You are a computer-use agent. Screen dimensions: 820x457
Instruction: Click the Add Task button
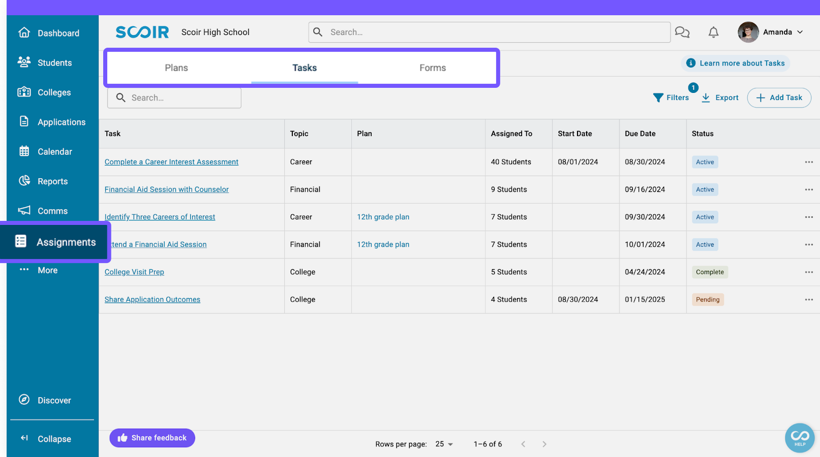(779, 97)
